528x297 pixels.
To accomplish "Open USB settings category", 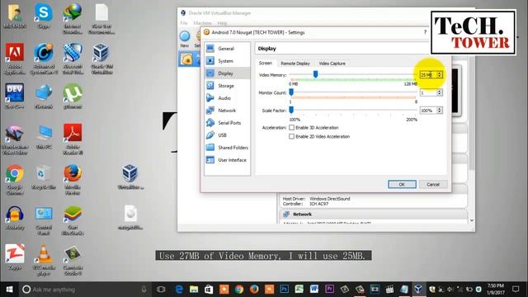I will (x=228, y=135).
